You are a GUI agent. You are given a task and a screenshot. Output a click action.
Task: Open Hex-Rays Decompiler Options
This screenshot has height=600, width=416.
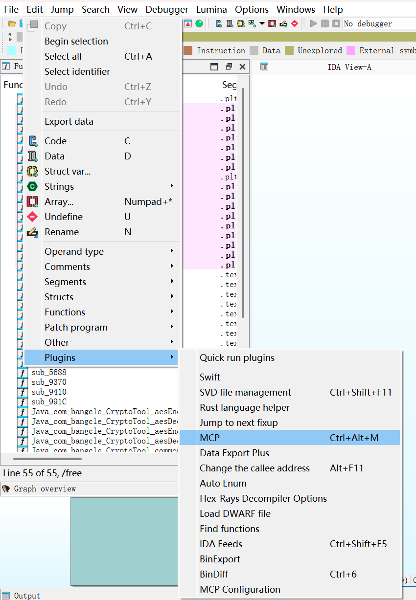click(x=263, y=498)
